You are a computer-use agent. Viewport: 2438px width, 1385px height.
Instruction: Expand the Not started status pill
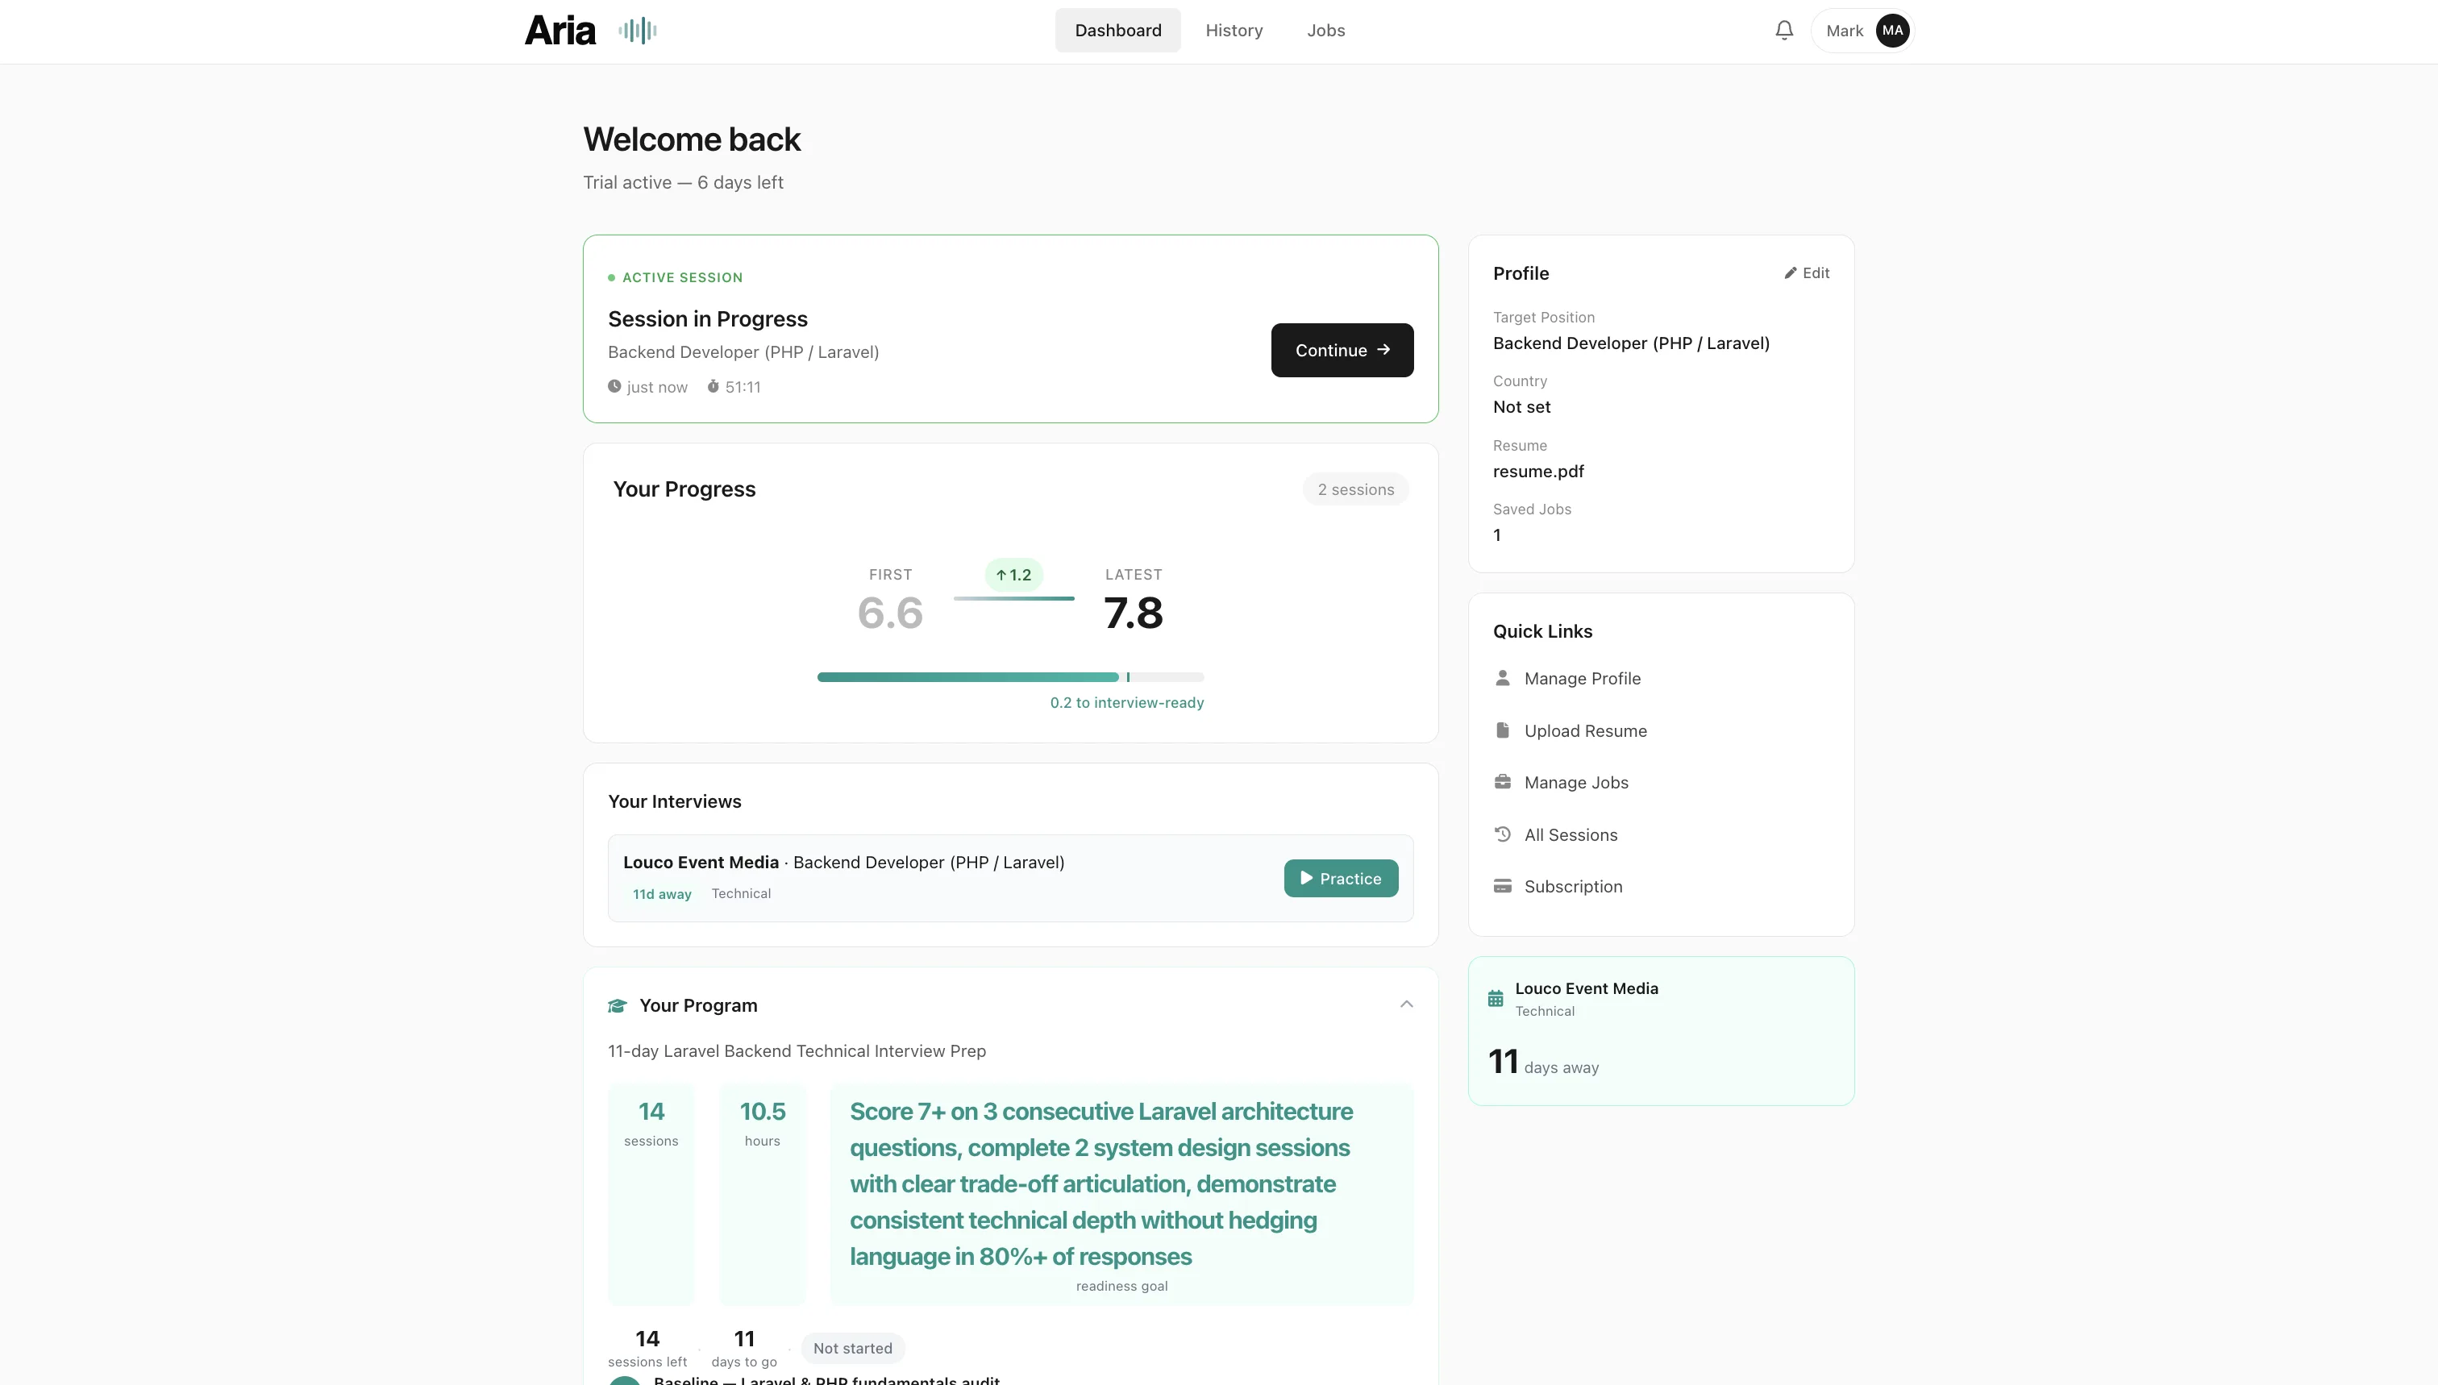pos(852,1348)
